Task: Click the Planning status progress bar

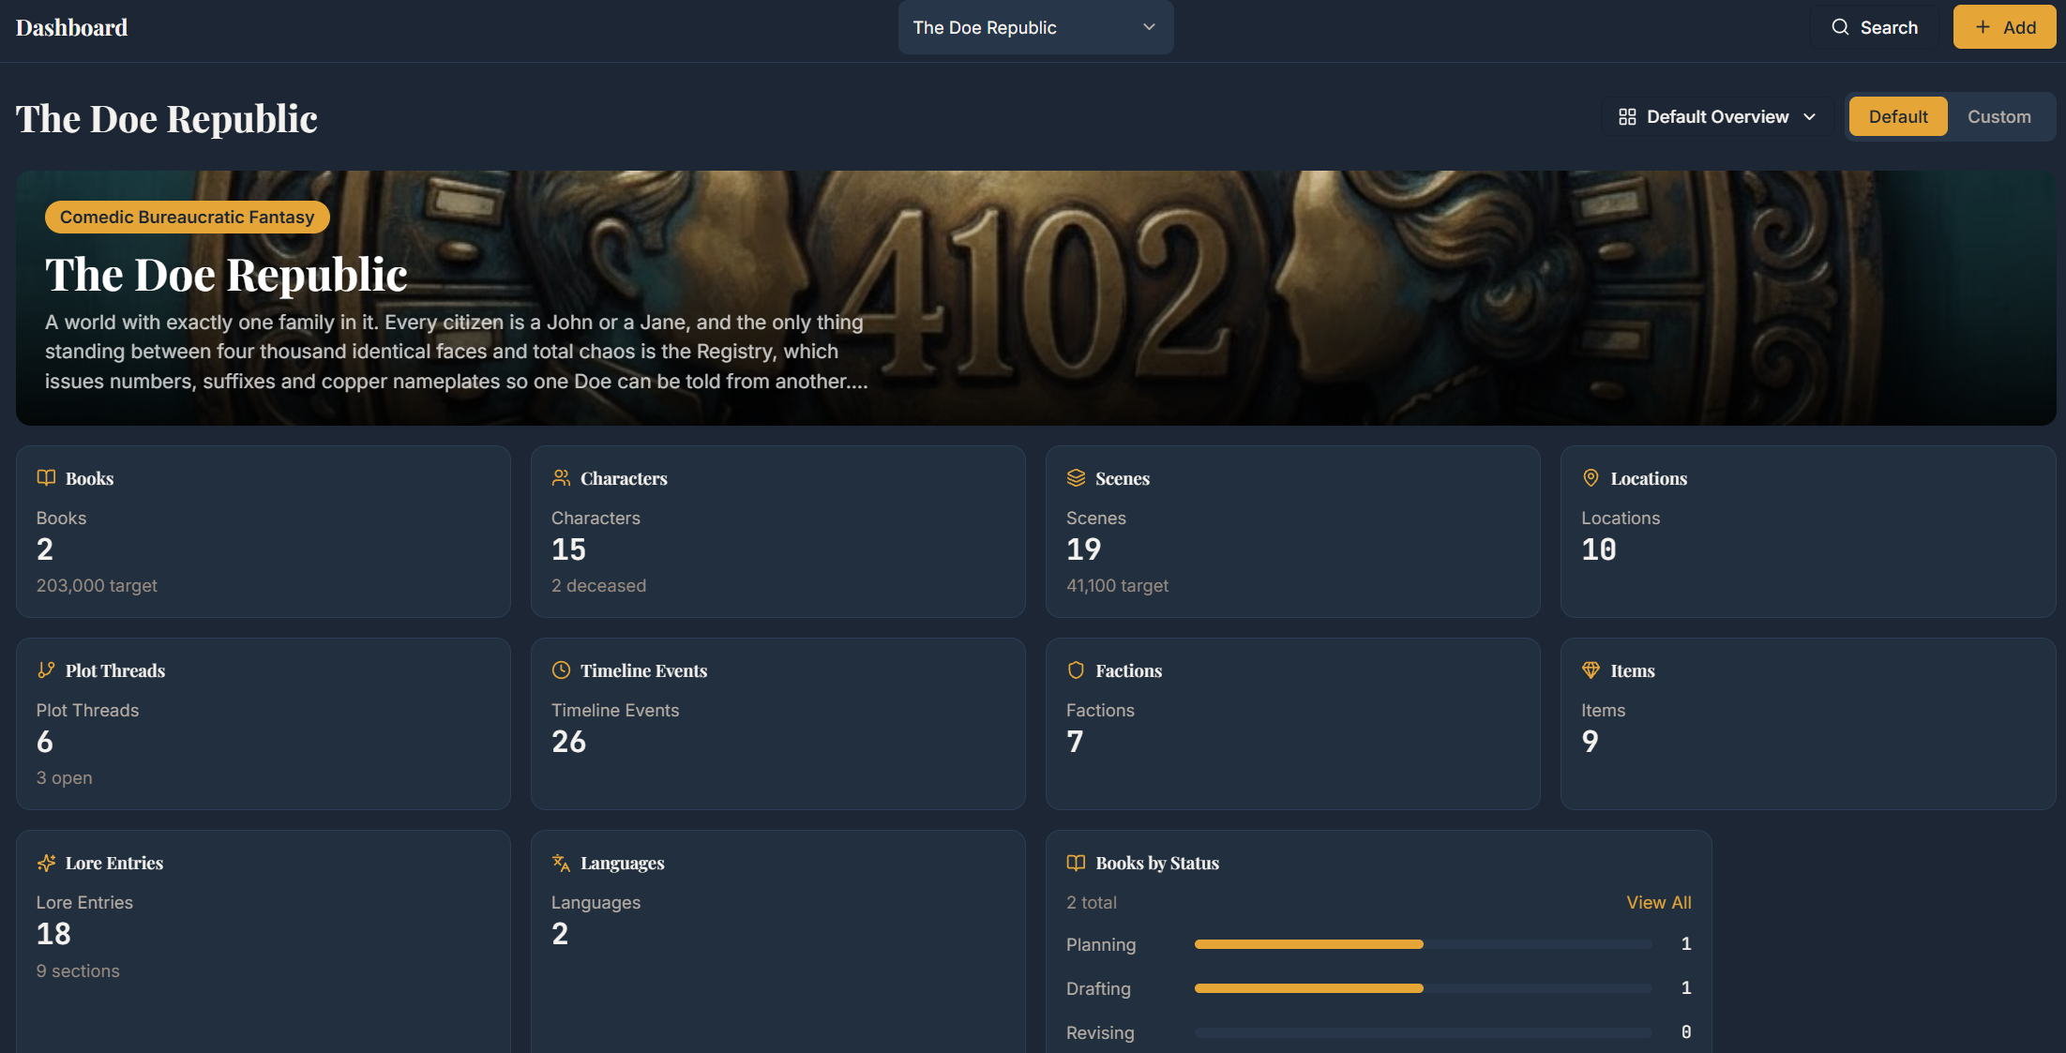Action: (1423, 944)
